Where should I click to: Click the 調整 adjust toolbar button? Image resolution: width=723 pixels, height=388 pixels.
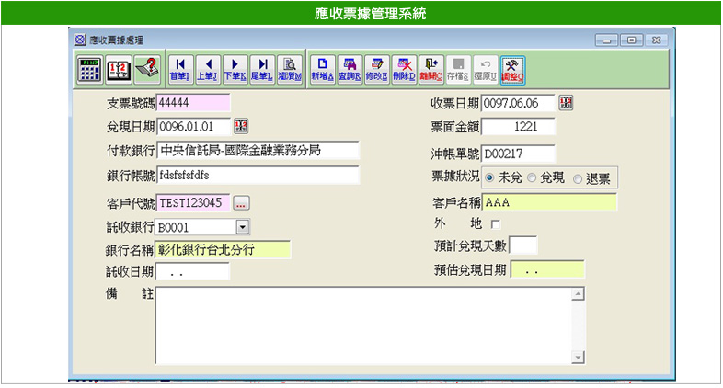(x=514, y=68)
